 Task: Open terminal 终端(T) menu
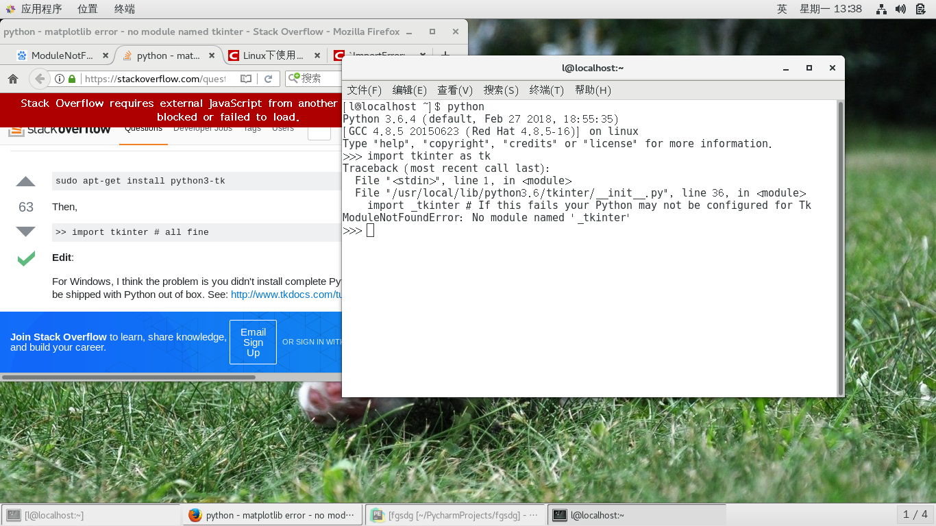[x=547, y=90]
